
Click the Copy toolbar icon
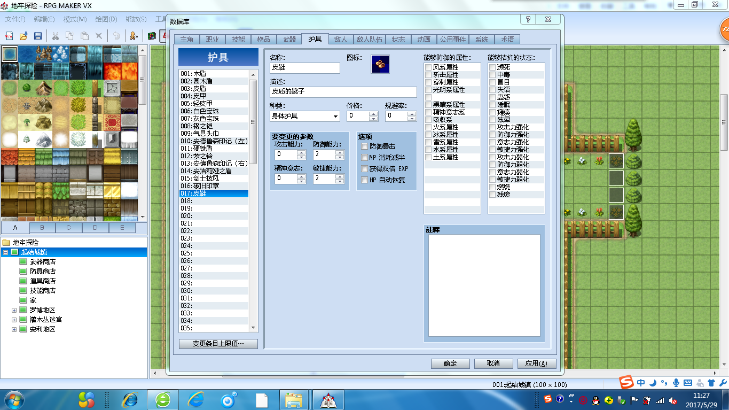pos(69,36)
